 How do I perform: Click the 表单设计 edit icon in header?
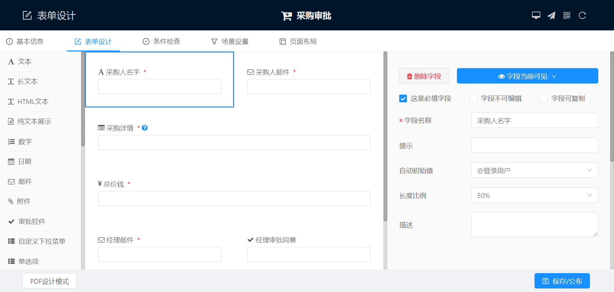pos(27,15)
